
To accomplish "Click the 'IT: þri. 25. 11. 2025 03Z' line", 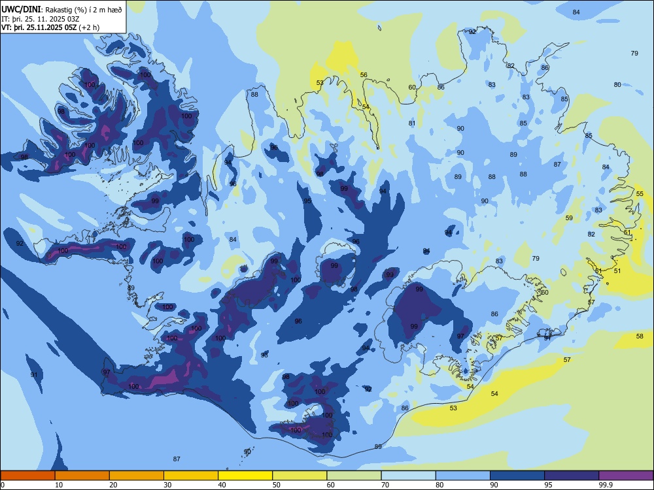I will tap(40, 19).
